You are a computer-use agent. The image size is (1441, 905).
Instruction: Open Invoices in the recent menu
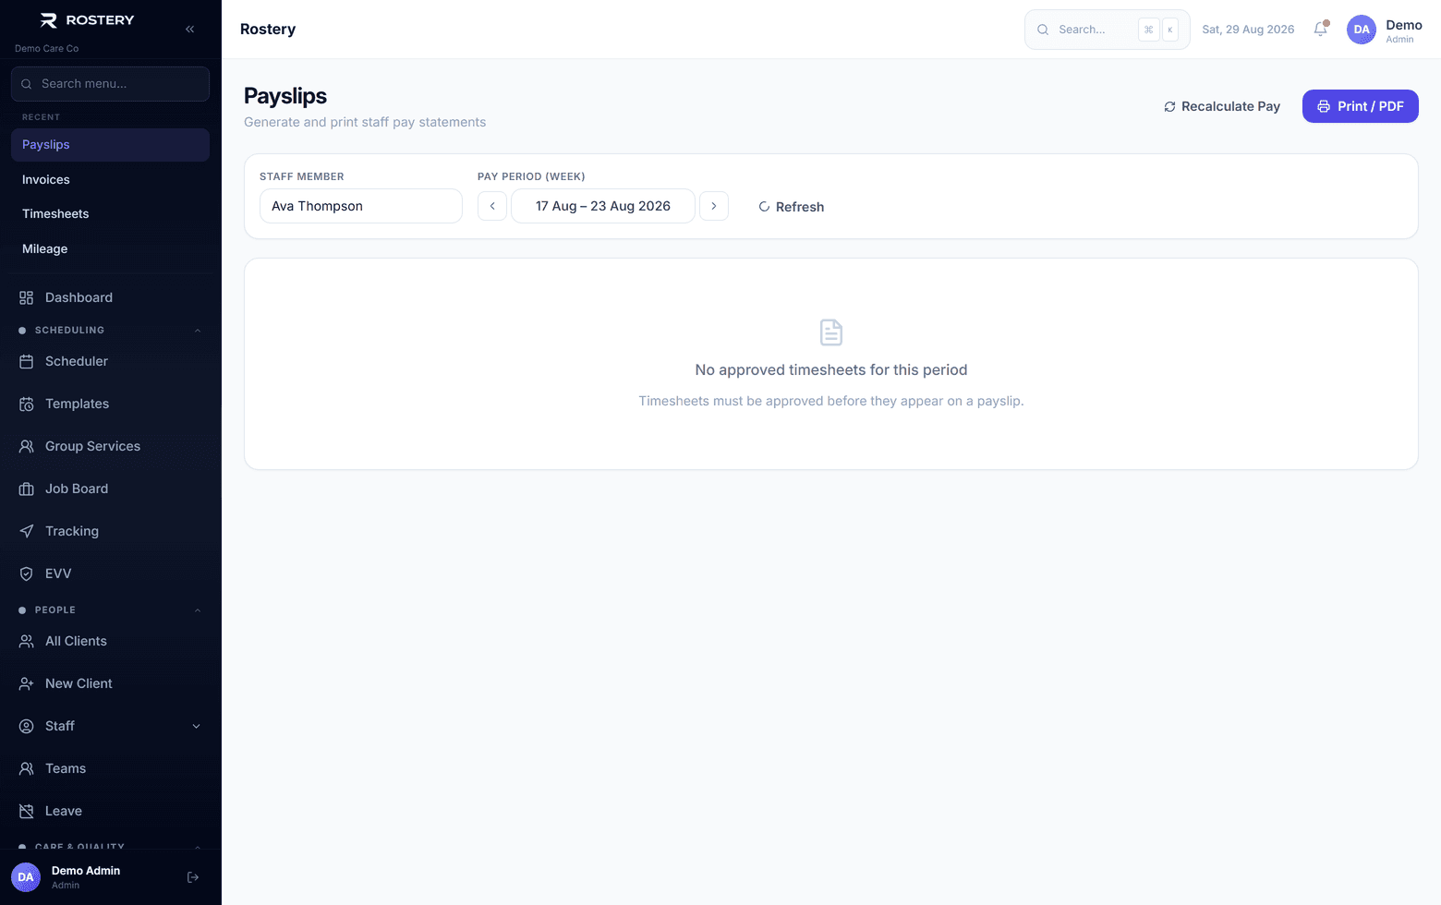(x=110, y=180)
